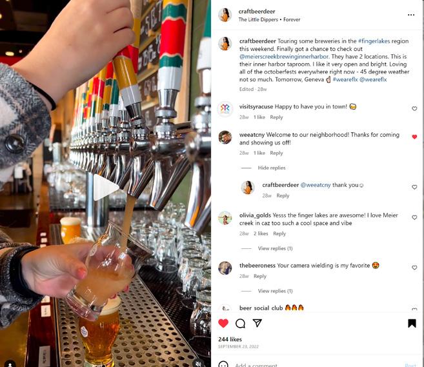Screen dimensions: 424x367
Task: Unlike the weeatcny comment heart
Action: pos(414,137)
